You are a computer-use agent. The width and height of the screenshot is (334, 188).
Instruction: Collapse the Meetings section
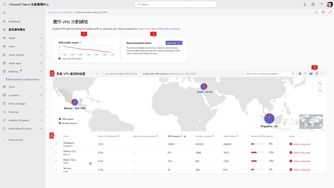(x=41, y=71)
